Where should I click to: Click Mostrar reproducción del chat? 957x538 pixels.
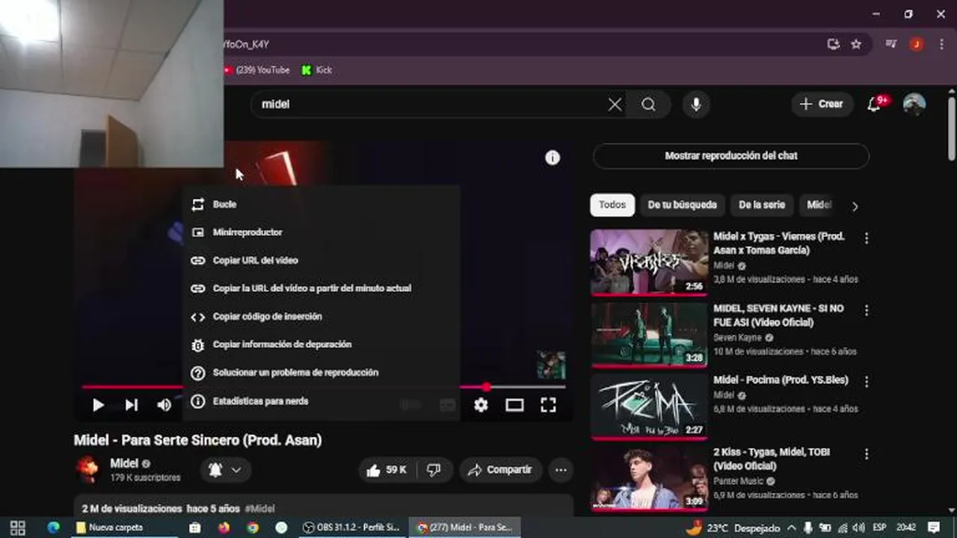731,156
